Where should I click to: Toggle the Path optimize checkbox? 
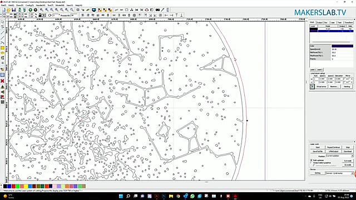point(311,160)
